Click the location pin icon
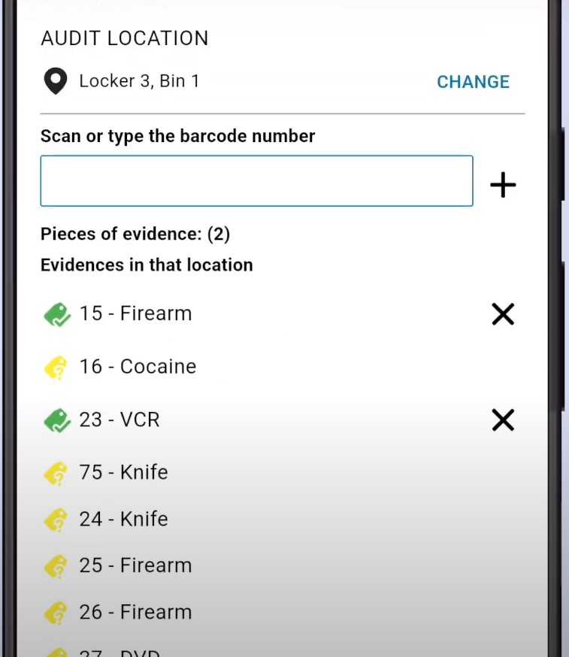 click(56, 81)
